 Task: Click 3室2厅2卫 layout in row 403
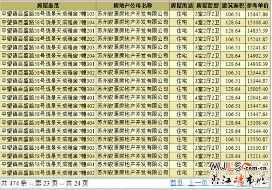pos(207,114)
